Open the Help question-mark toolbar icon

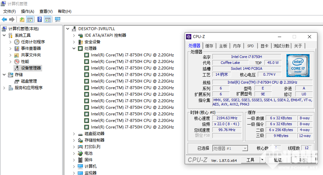[40, 19]
